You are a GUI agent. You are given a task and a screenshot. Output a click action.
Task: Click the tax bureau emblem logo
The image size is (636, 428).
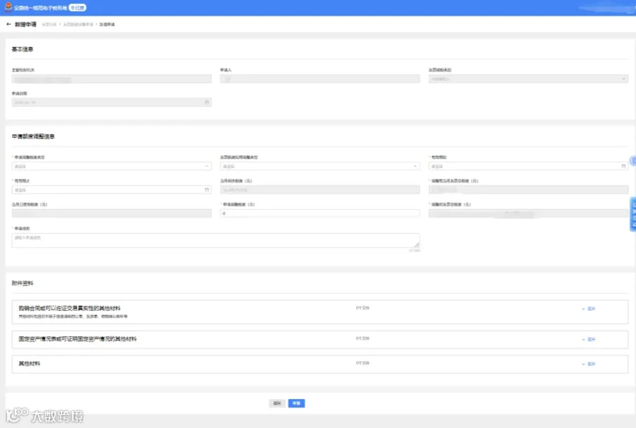(x=8, y=7)
